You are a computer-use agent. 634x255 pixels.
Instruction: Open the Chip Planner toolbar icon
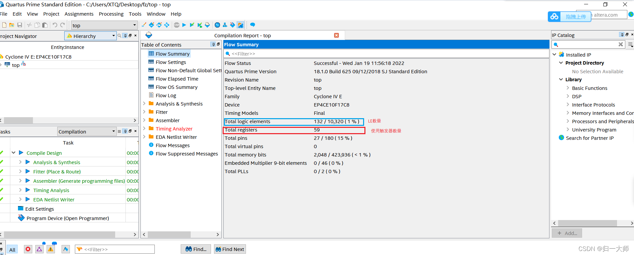click(167, 25)
